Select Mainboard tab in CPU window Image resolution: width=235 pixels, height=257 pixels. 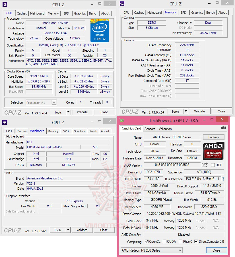click(x=37, y=13)
